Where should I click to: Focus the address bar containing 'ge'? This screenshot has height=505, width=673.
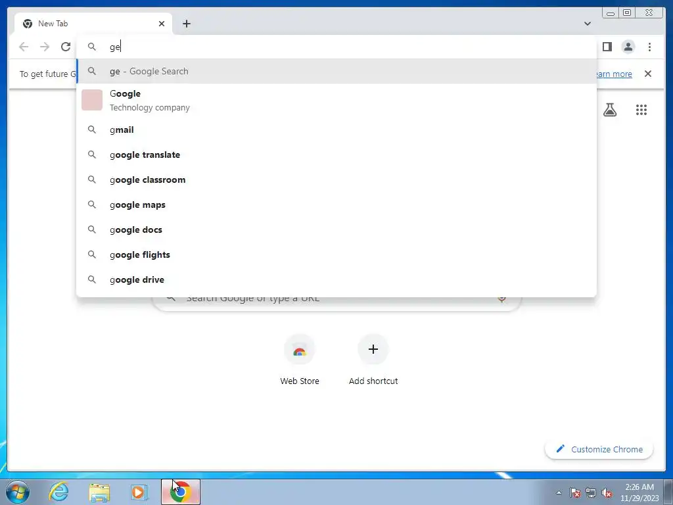336,47
